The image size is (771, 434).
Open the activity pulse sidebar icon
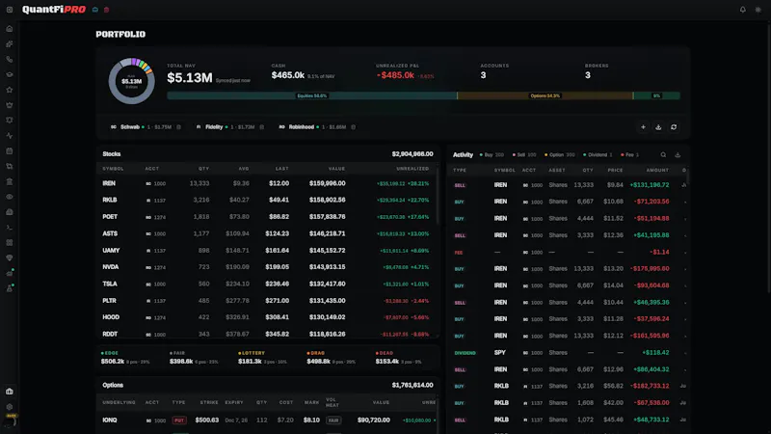click(x=10, y=135)
